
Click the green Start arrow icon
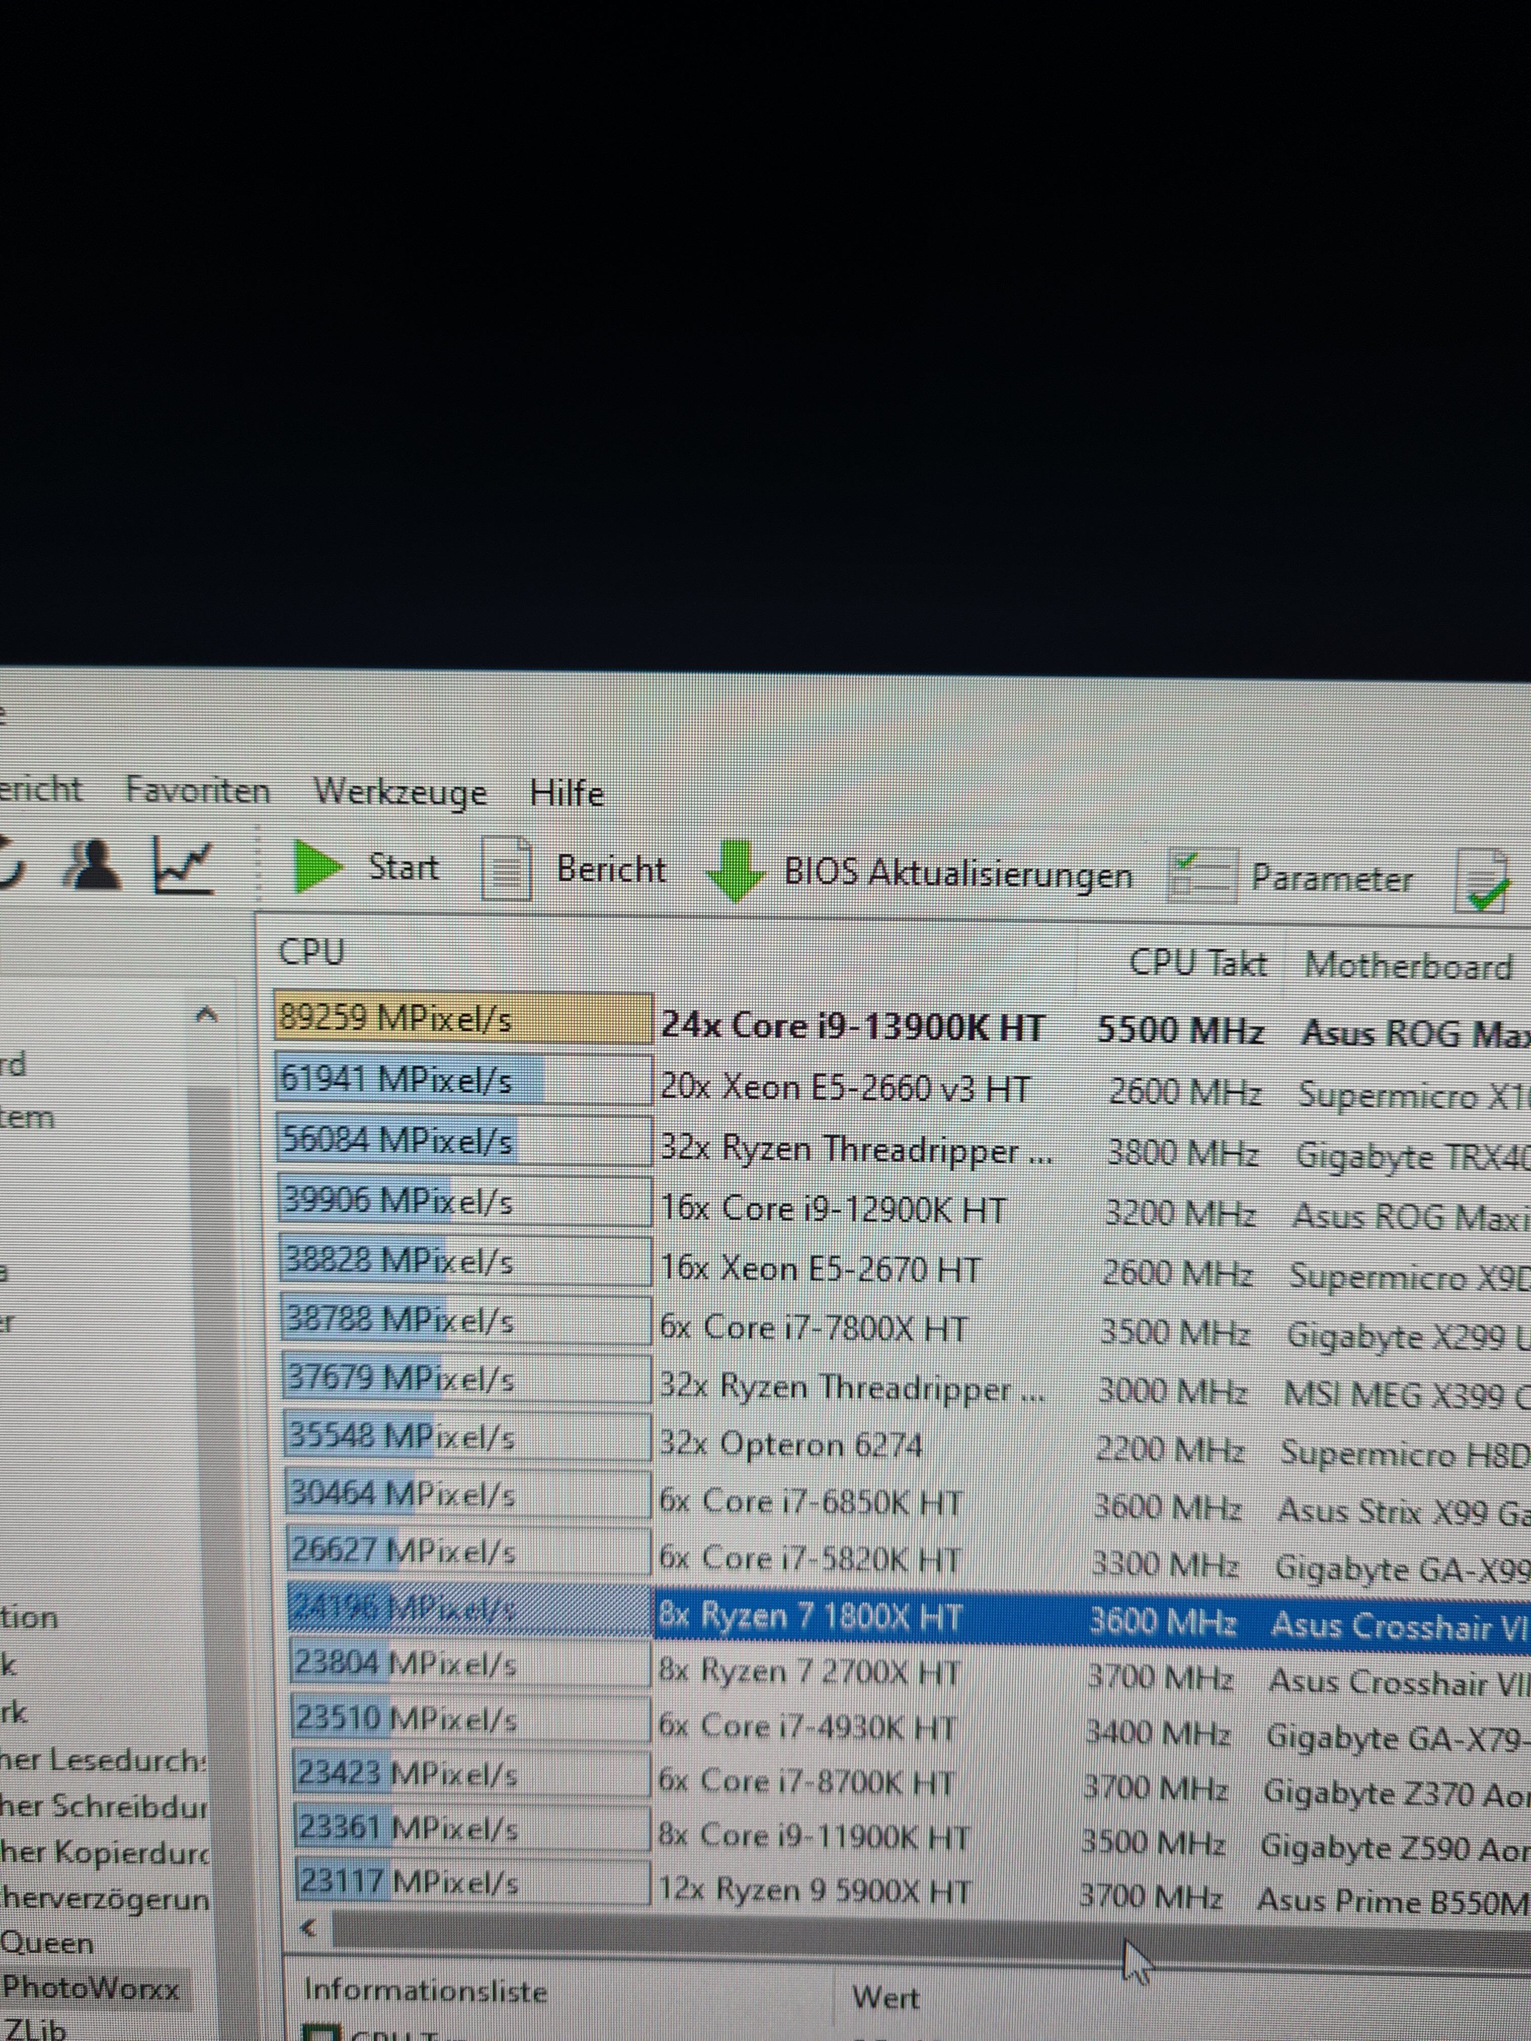tap(317, 867)
